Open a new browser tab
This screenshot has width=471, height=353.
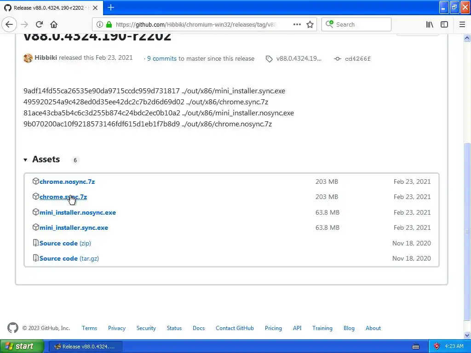click(110, 7)
